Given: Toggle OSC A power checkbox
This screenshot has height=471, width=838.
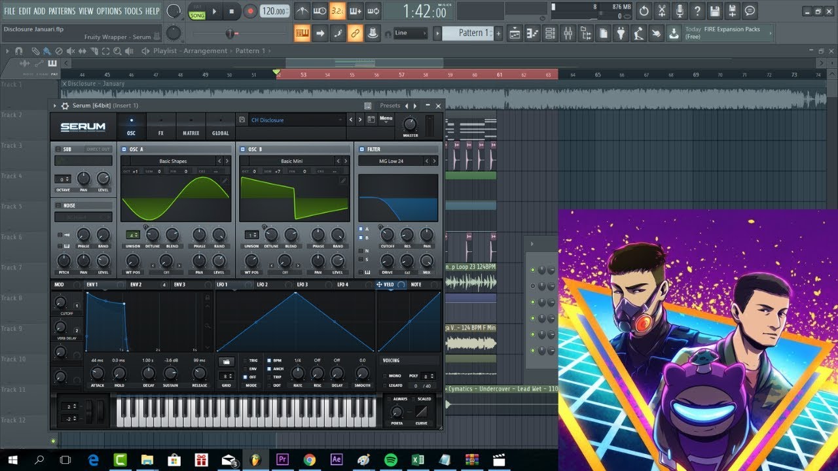Looking at the screenshot, I should pos(124,149).
